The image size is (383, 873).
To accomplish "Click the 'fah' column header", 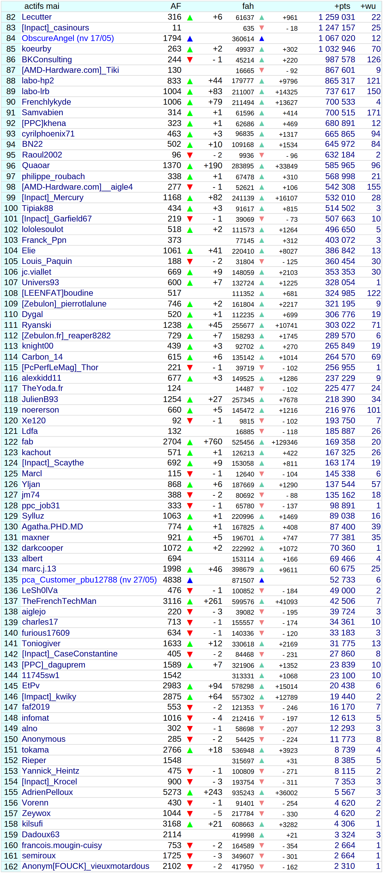I will coord(248,6).
